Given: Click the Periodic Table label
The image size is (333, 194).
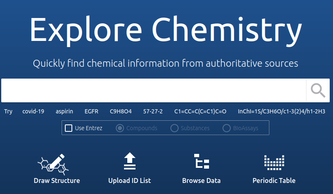Looking at the screenshot, I should click(274, 180).
